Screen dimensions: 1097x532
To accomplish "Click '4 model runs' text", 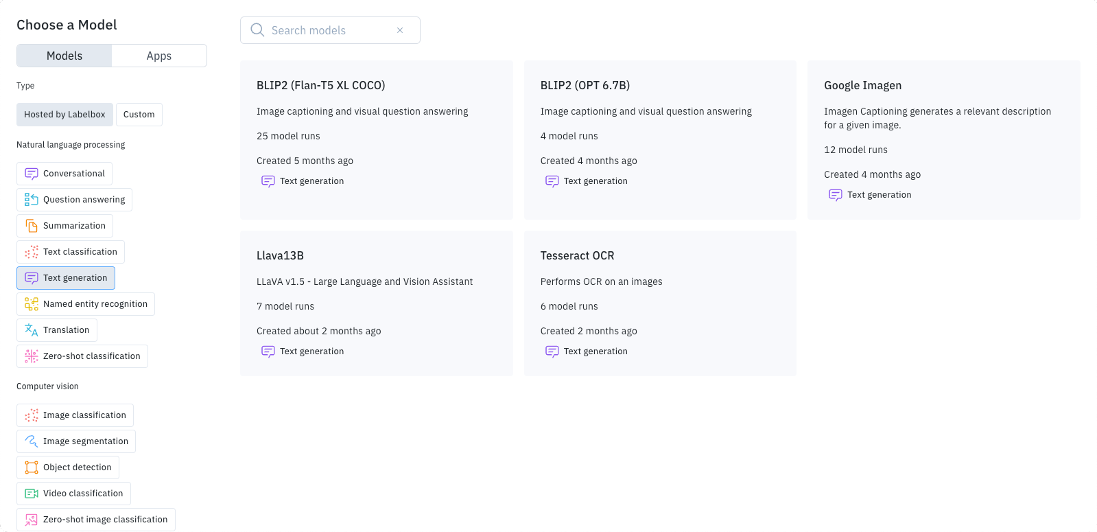I will [x=569, y=136].
